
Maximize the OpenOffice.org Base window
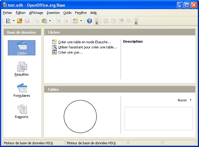coord(187,5)
